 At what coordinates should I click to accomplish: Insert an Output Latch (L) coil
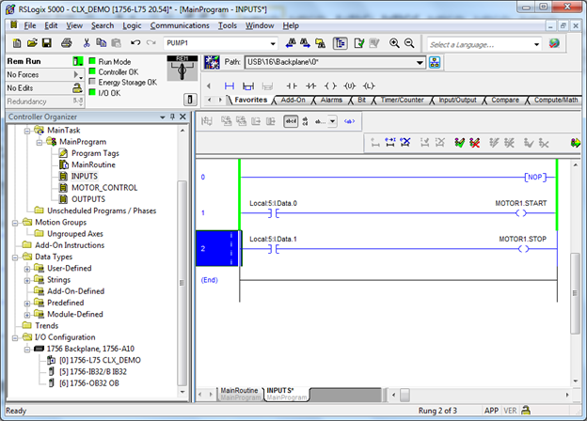(369, 86)
